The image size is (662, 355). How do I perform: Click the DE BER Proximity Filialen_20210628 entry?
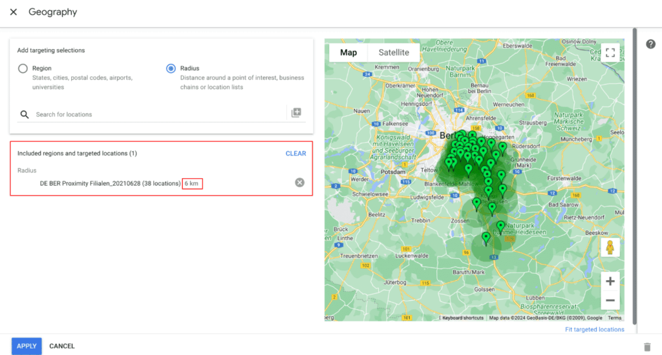(x=110, y=183)
